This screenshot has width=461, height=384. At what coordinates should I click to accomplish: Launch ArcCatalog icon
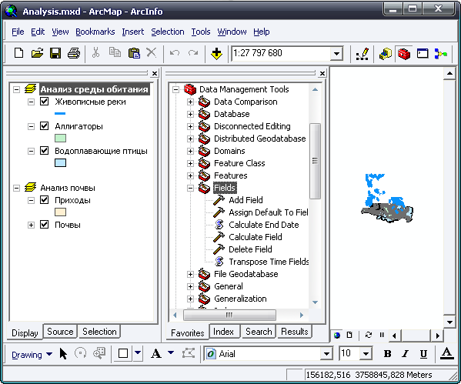pyautogui.click(x=386, y=54)
